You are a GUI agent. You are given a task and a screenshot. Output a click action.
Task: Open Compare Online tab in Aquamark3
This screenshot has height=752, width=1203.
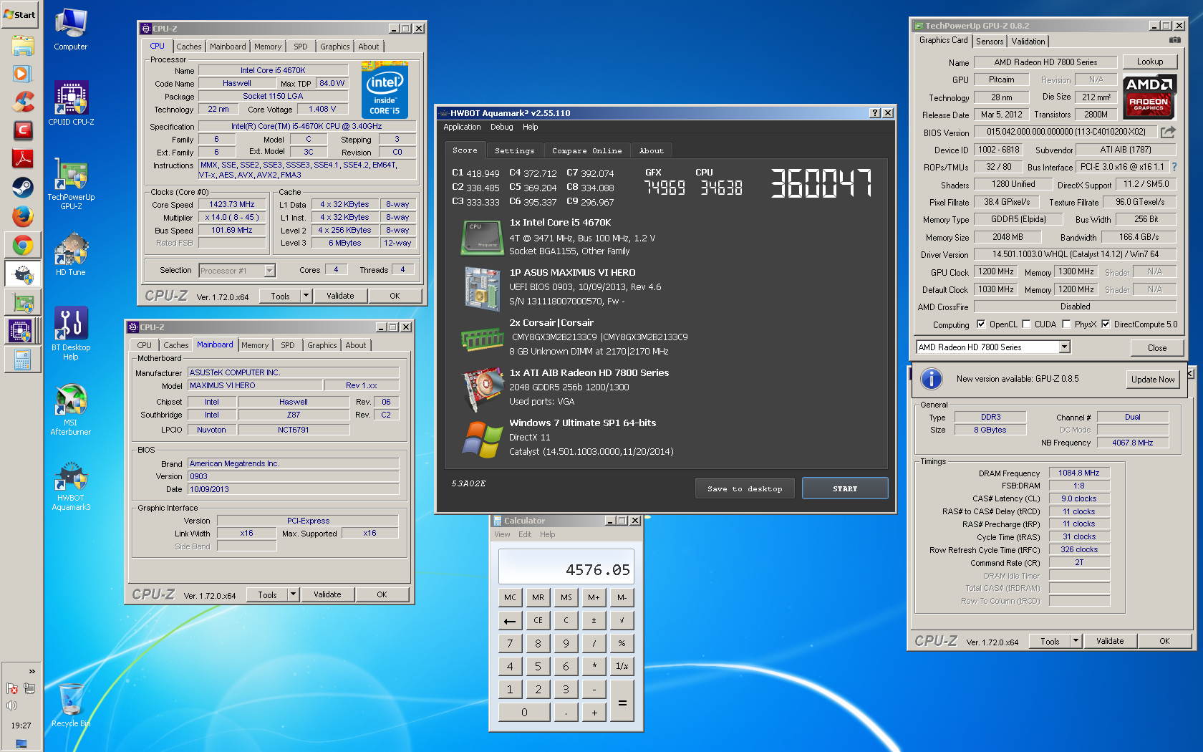coord(586,150)
